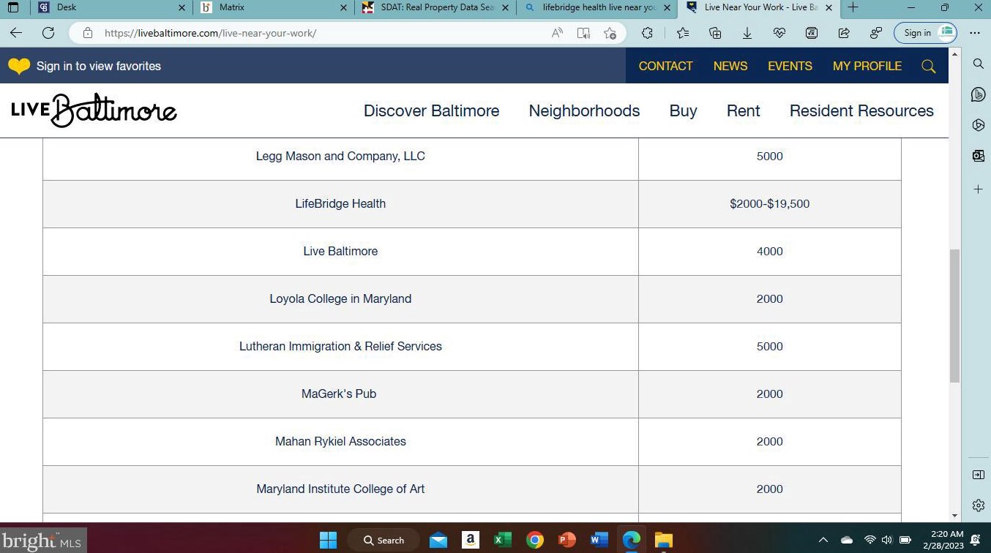Viewport: 991px width, 553px height.
Task: Go to MY PROFILE
Action: point(867,66)
